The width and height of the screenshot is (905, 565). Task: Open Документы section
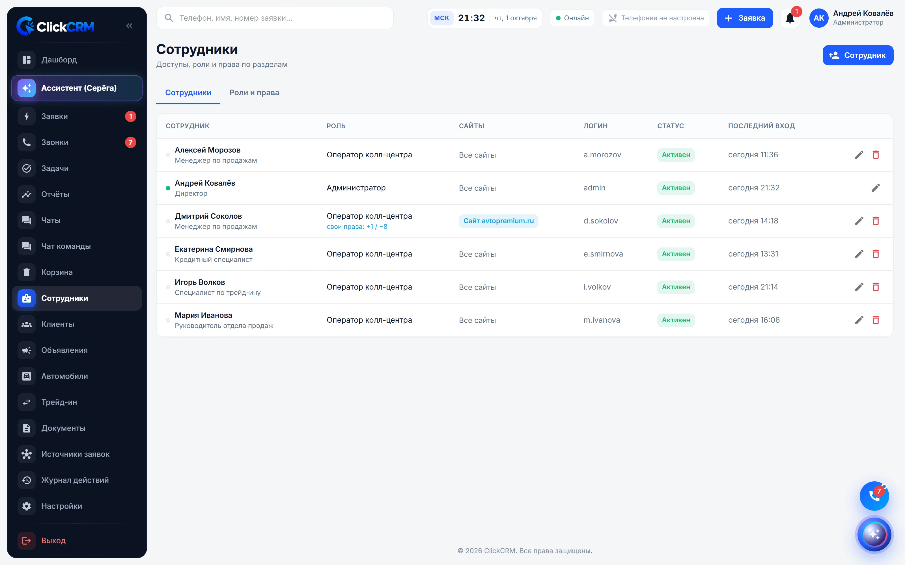pyautogui.click(x=77, y=428)
